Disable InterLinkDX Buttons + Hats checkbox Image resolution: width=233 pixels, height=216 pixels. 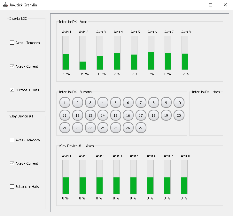(x=12, y=90)
